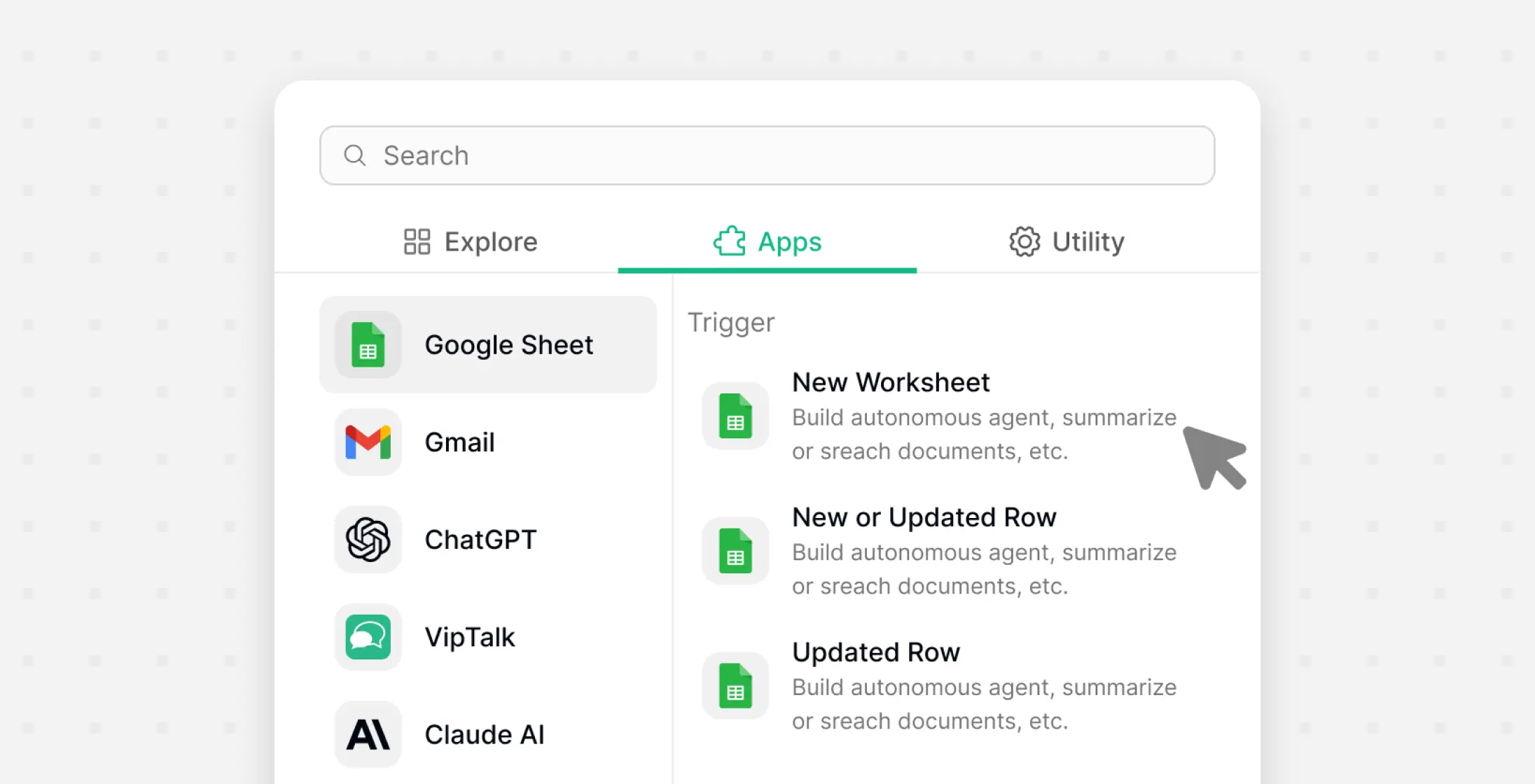
Task: Click the description text under Updated Row
Action: 984,704
